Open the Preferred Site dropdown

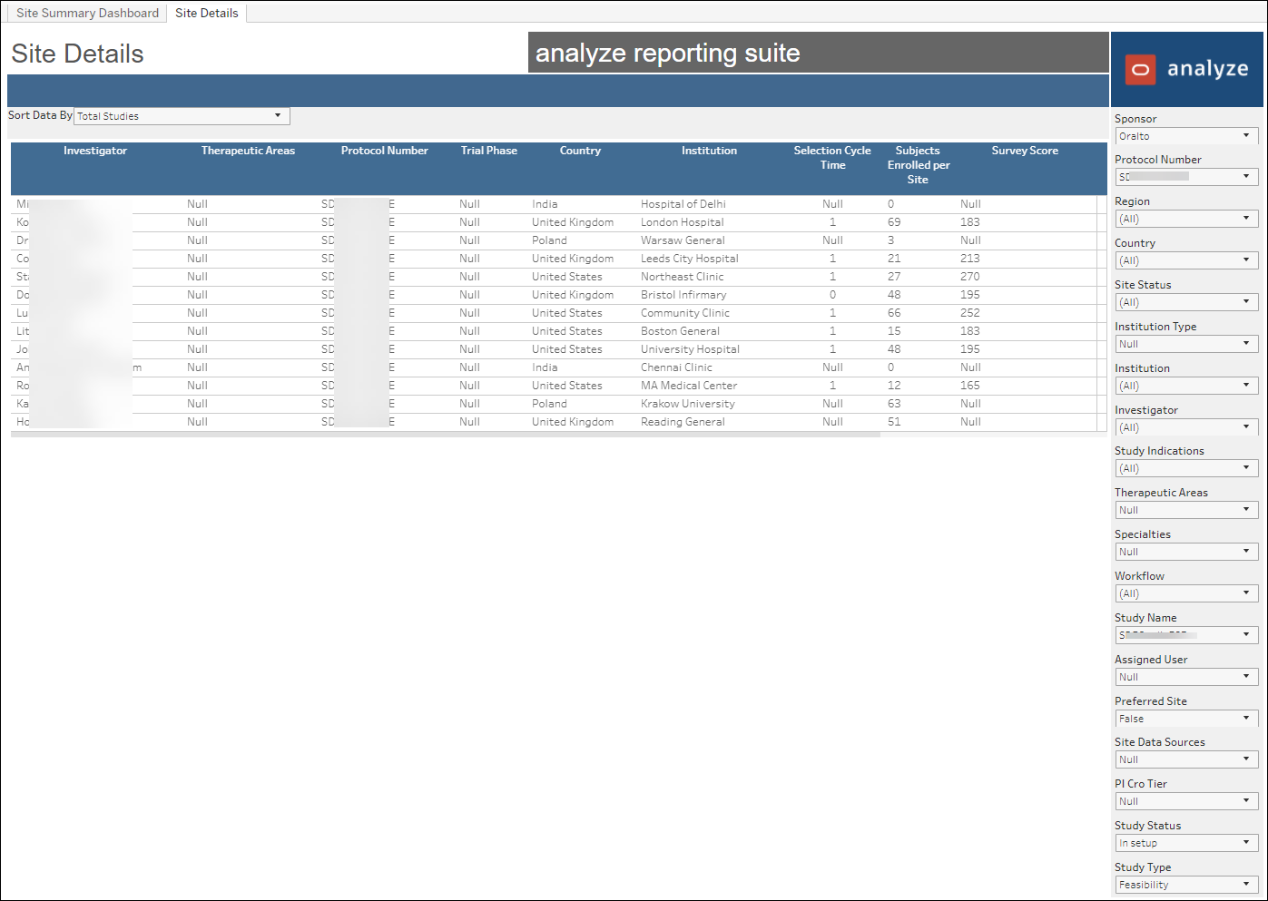click(x=1186, y=719)
